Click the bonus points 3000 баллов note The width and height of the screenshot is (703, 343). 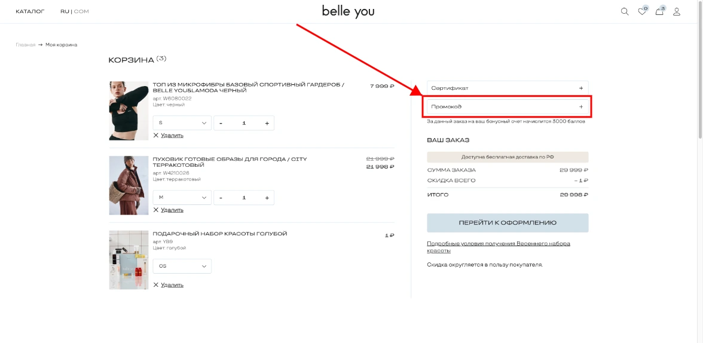(x=506, y=121)
